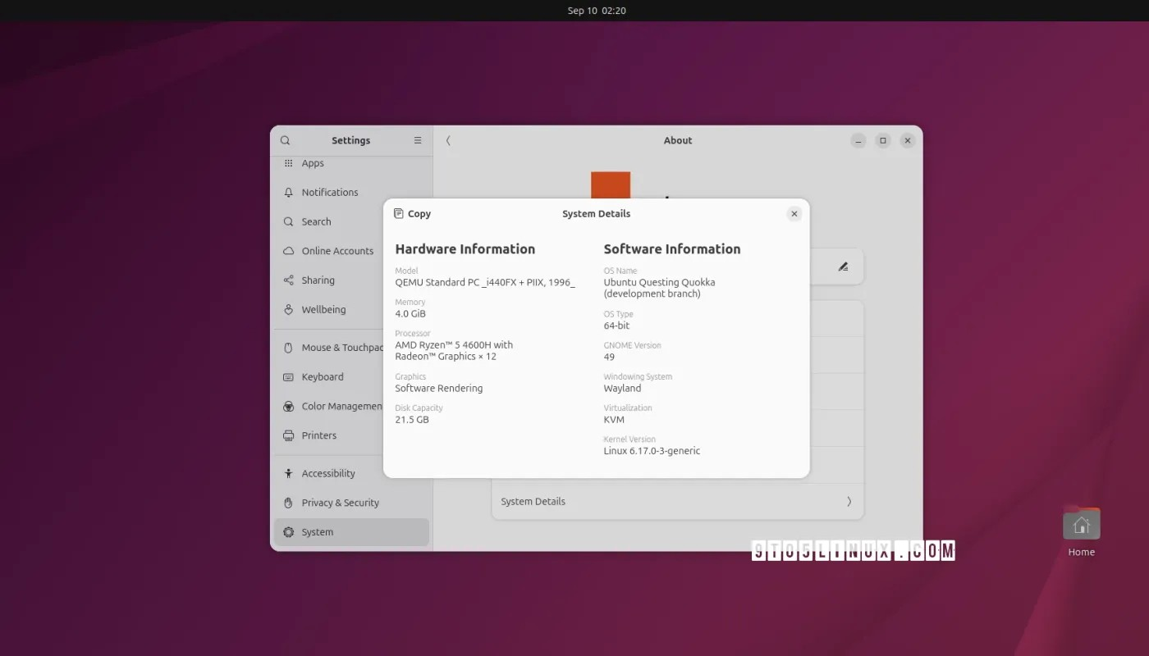Select Privacy & Security in the sidebar
Viewport: 1149px width, 656px height.
(x=341, y=503)
